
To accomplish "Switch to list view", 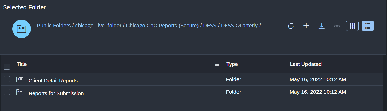I will pos(368,26).
